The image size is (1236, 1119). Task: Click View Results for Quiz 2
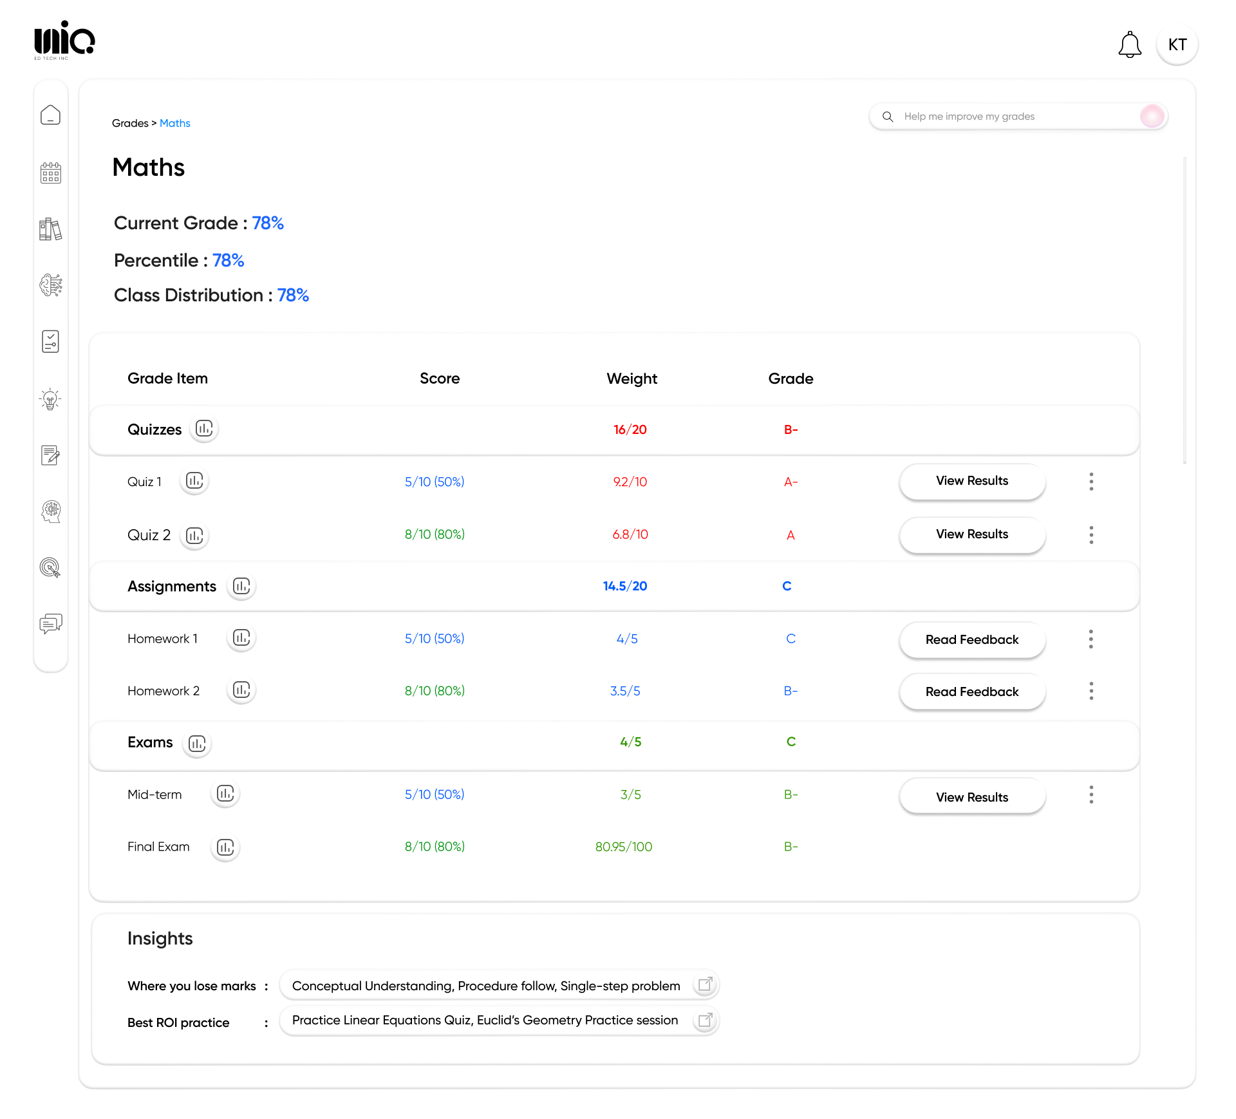coord(972,534)
